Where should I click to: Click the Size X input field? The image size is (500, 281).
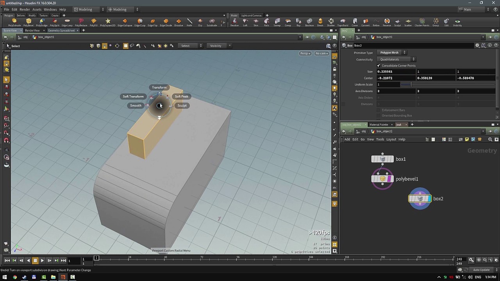point(396,71)
